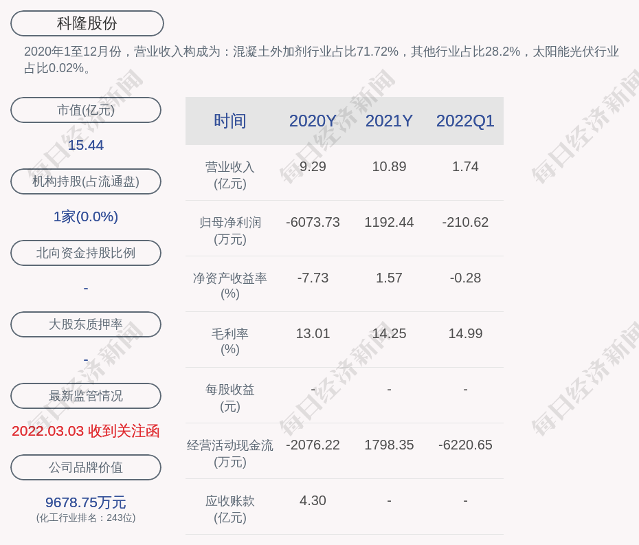Click the 2022Q1 column header
Image resolution: width=639 pixels, height=545 pixels.
click(465, 121)
